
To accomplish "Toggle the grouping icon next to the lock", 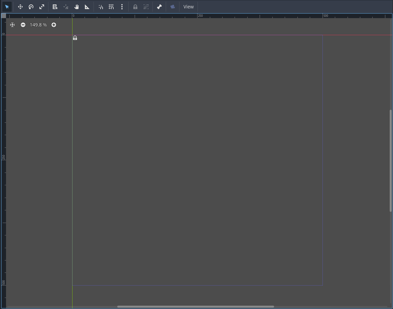I will [146, 7].
